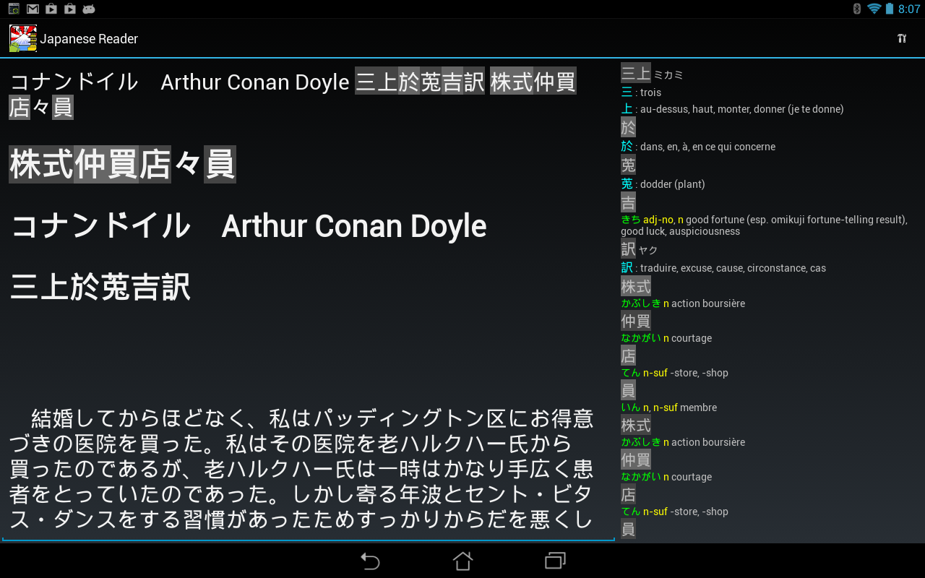This screenshot has height=578, width=925.
Task: Tap the entry きち 'good fortune' definition
Action: 764,225
